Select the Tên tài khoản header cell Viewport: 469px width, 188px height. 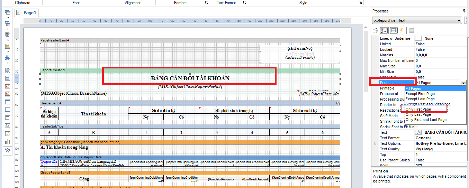[x=93, y=114]
